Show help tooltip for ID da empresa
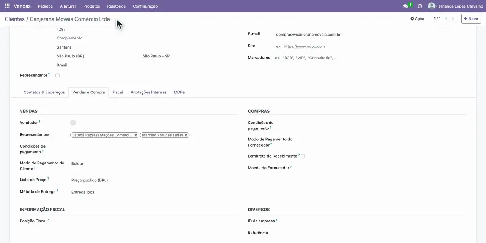486x243 pixels. pos(276,220)
